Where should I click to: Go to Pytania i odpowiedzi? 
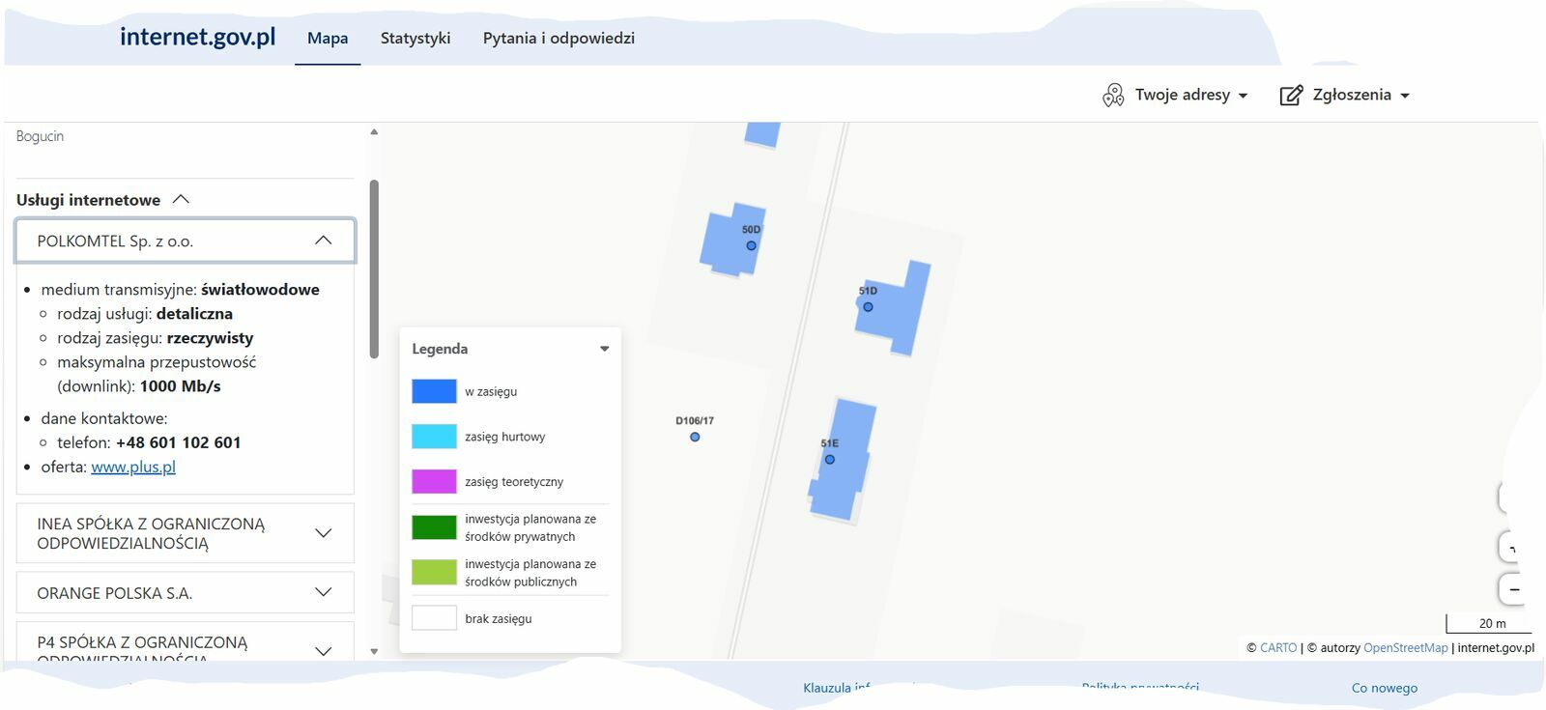coord(558,38)
